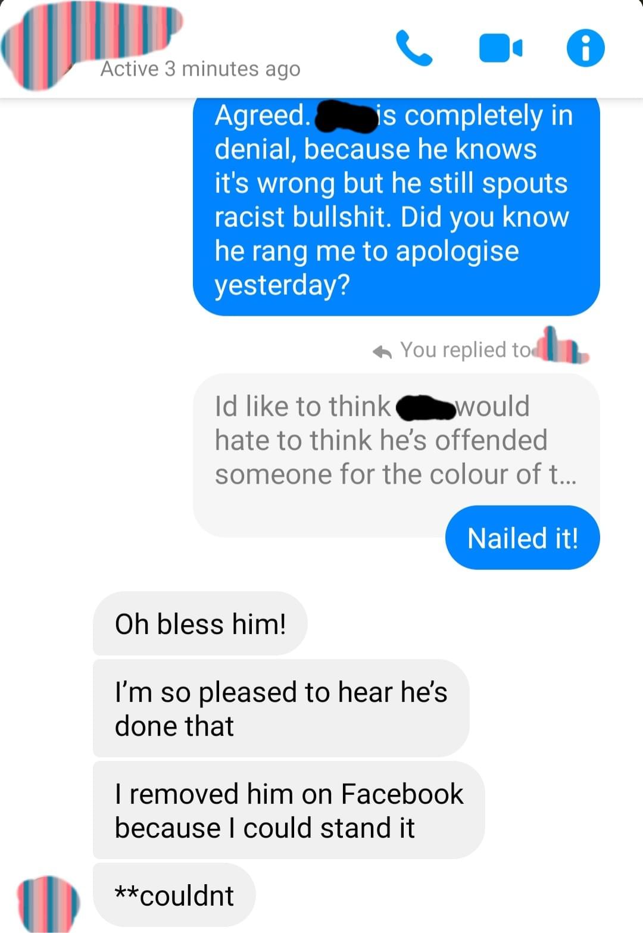
Task: Tap the blacked-out name in the quoted reply
Action: [425, 408]
